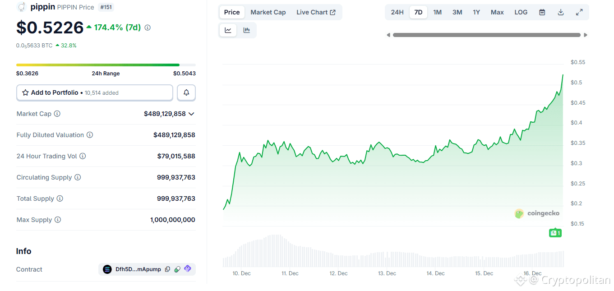The height and width of the screenshot is (291, 614).
Task: Open the contract in Phantom wallet
Action: (188, 269)
